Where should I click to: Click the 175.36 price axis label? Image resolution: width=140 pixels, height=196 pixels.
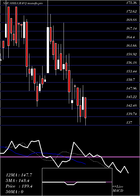(x=131, y=3)
